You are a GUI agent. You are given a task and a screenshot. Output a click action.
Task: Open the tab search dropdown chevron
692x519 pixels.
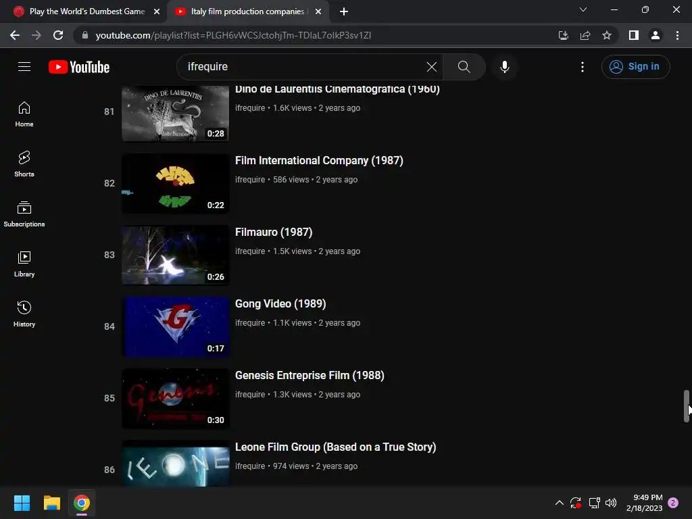583,9
